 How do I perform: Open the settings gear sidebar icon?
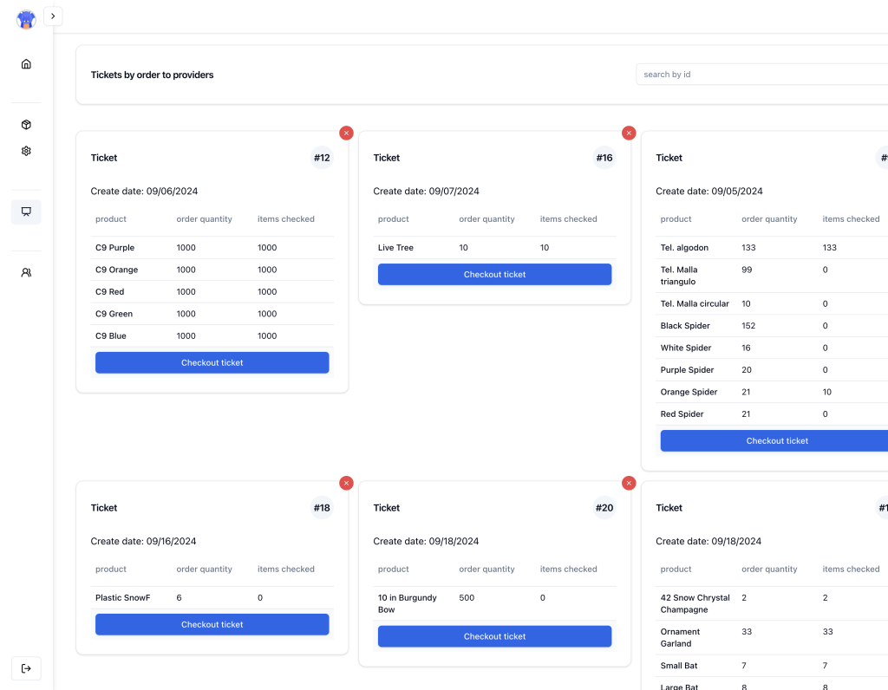[26, 151]
